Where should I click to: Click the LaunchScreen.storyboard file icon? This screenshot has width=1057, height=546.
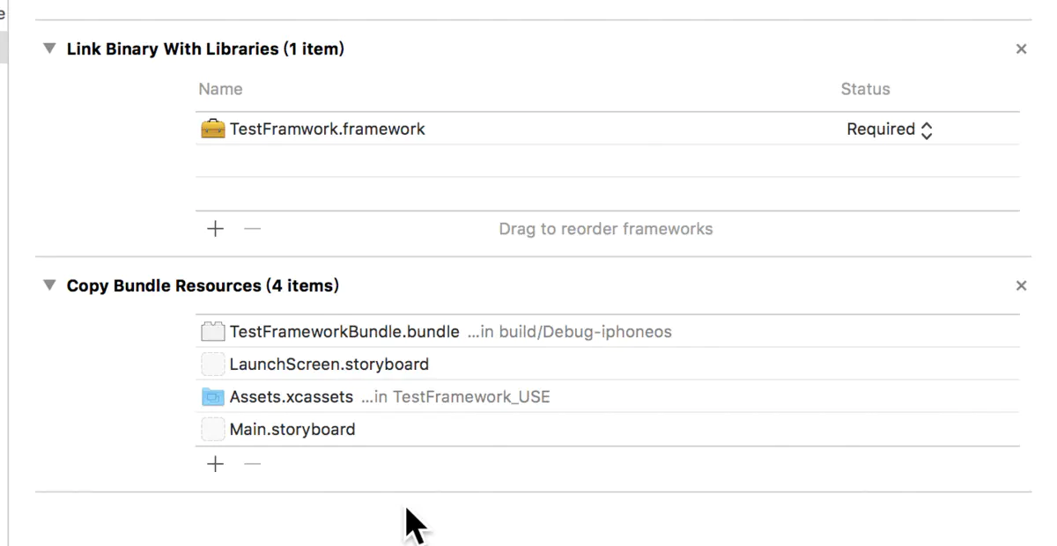213,365
